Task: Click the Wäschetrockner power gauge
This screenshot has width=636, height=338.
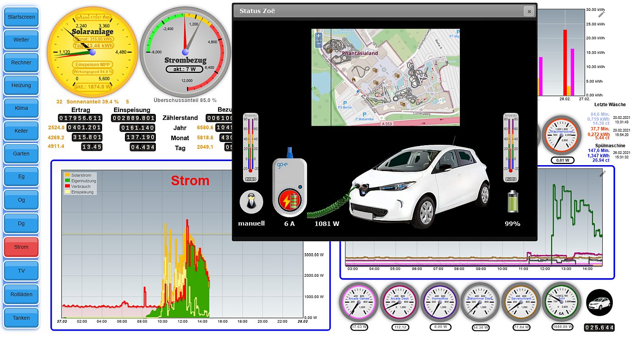Action: (x=561, y=135)
